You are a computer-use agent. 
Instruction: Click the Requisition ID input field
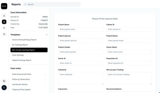tap(129, 63)
